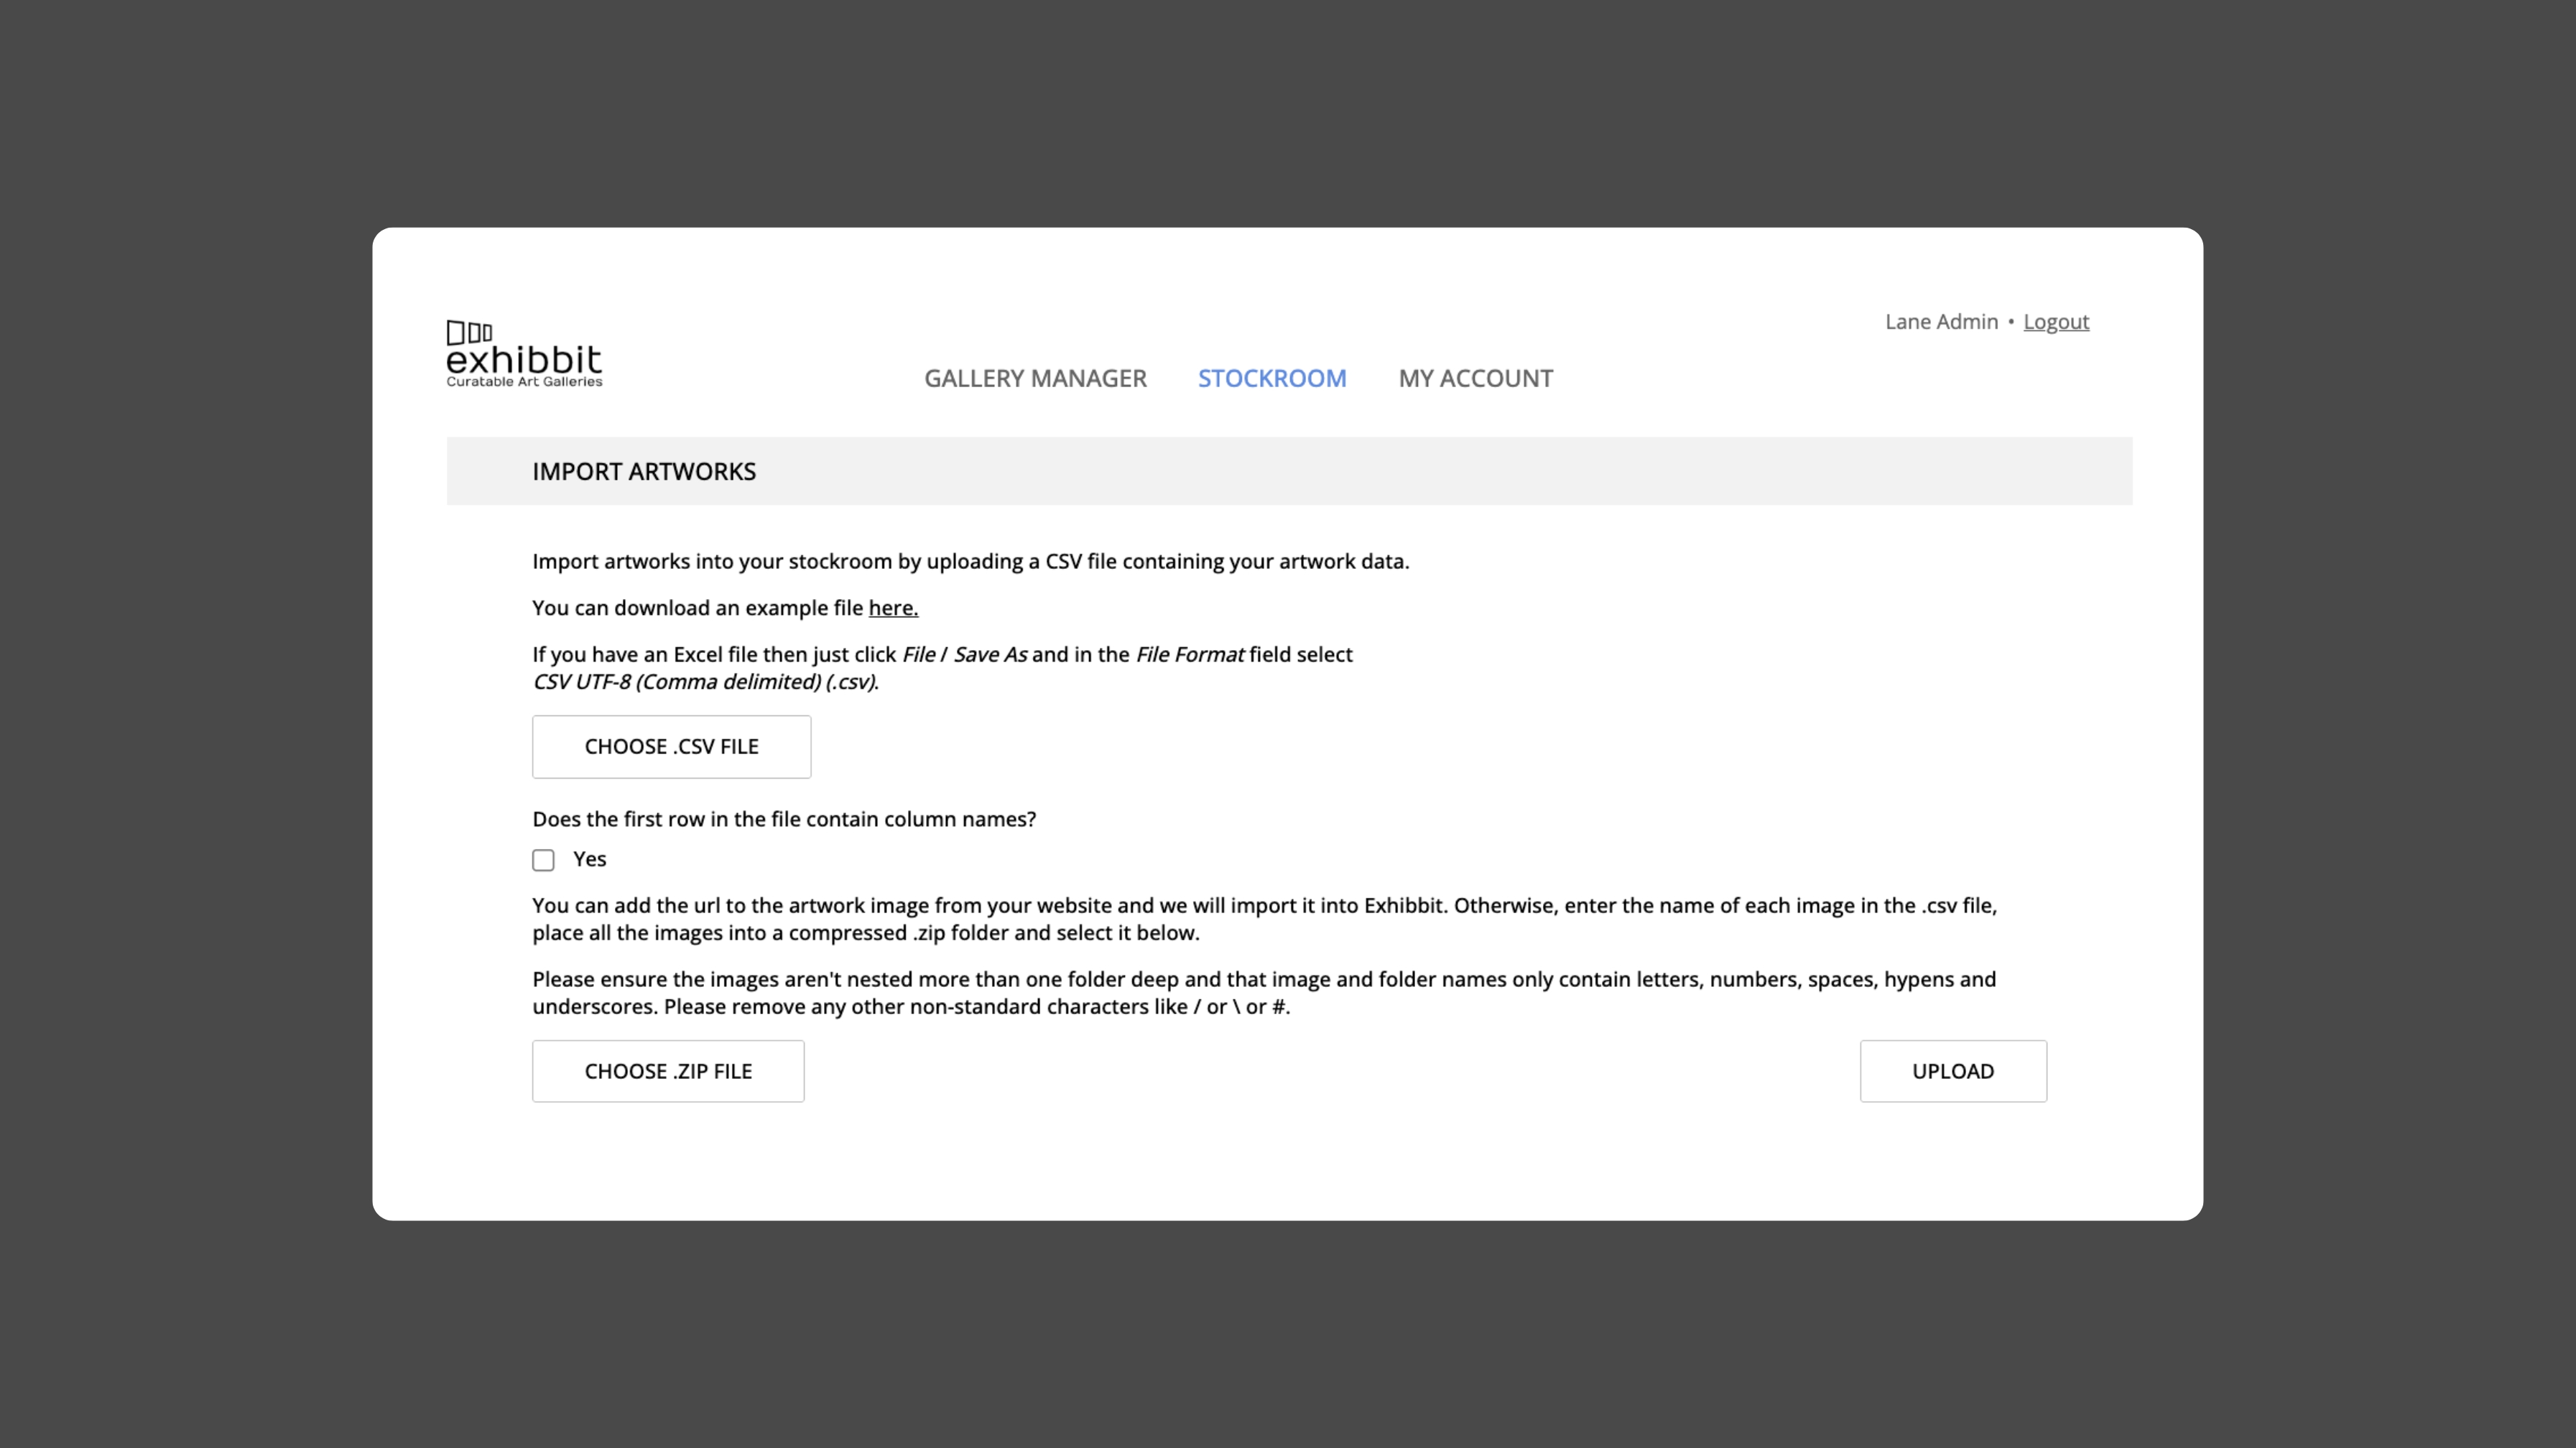Switch to the Stockroom tab
This screenshot has width=2576, height=1448.
pos(1272,378)
